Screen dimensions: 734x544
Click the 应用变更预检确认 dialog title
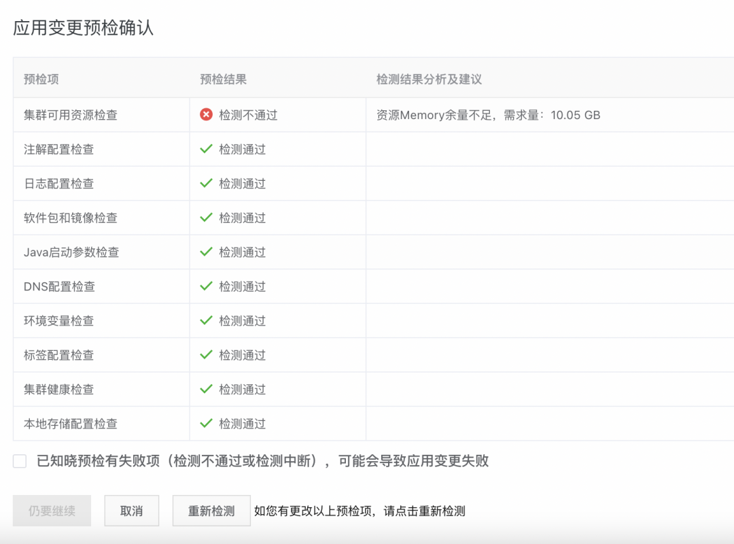pyautogui.click(x=84, y=28)
